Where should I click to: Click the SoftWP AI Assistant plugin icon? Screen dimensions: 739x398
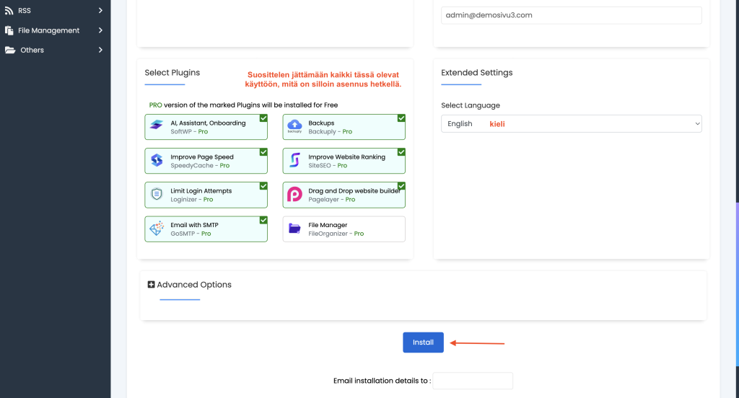coord(157,127)
